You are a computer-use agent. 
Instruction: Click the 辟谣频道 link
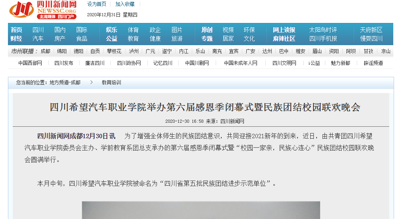coord(373,63)
